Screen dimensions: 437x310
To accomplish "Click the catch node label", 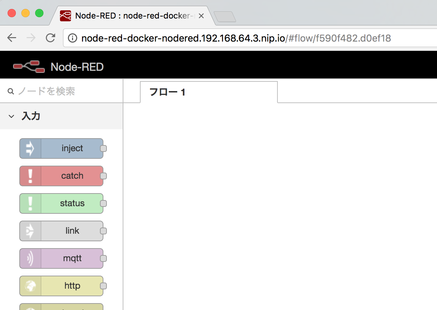I will 72,176.
